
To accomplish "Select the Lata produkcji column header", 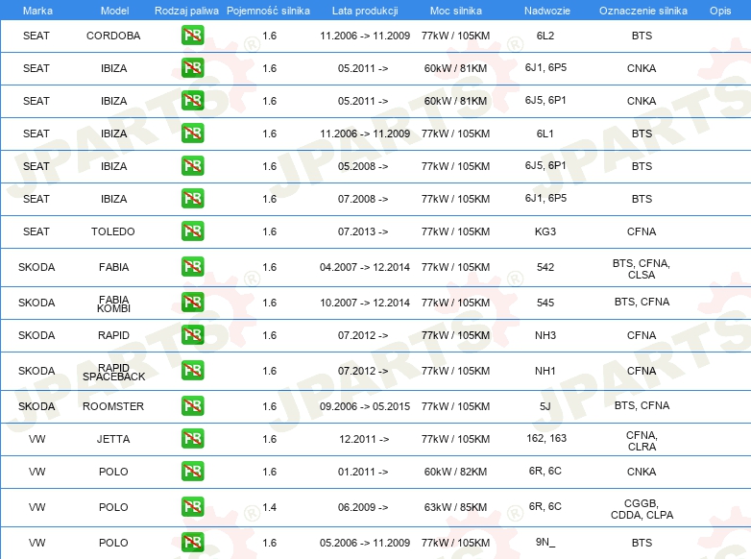I will (x=365, y=11).
